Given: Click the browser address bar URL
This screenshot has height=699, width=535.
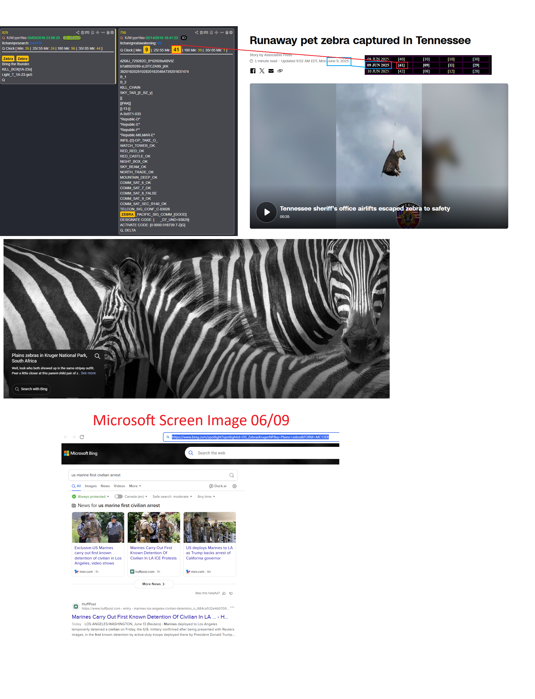Looking at the screenshot, I should click(250, 437).
